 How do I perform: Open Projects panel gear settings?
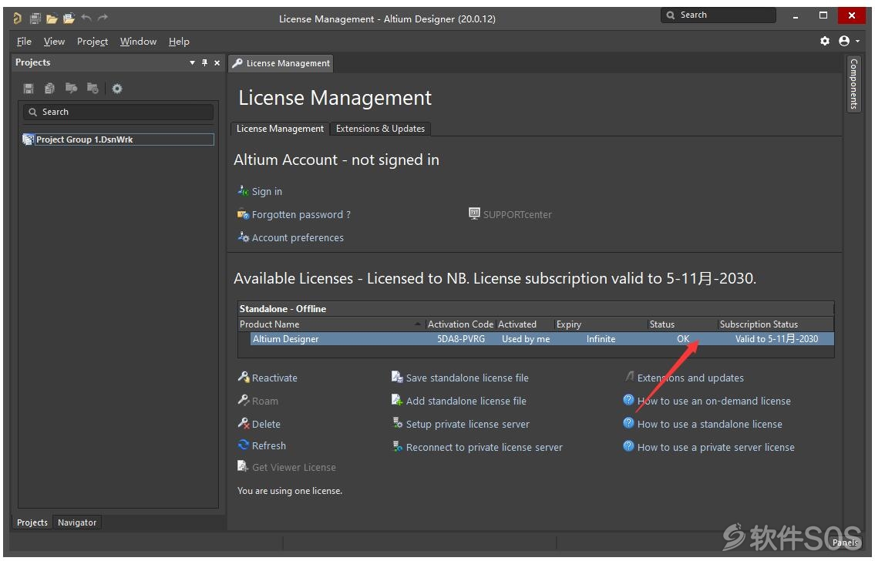(117, 88)
